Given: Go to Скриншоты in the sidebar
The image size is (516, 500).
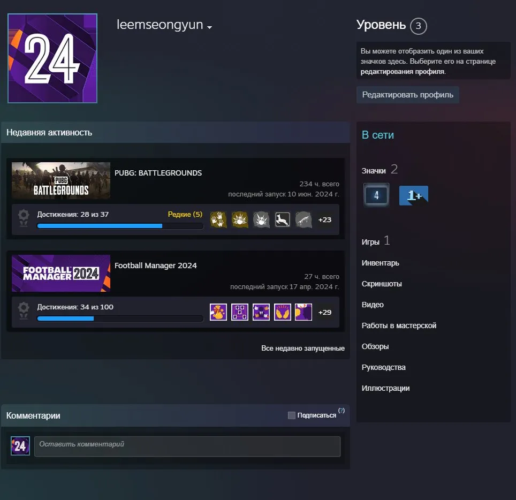Looking at the screenshot, I should [x=382, y=284].
